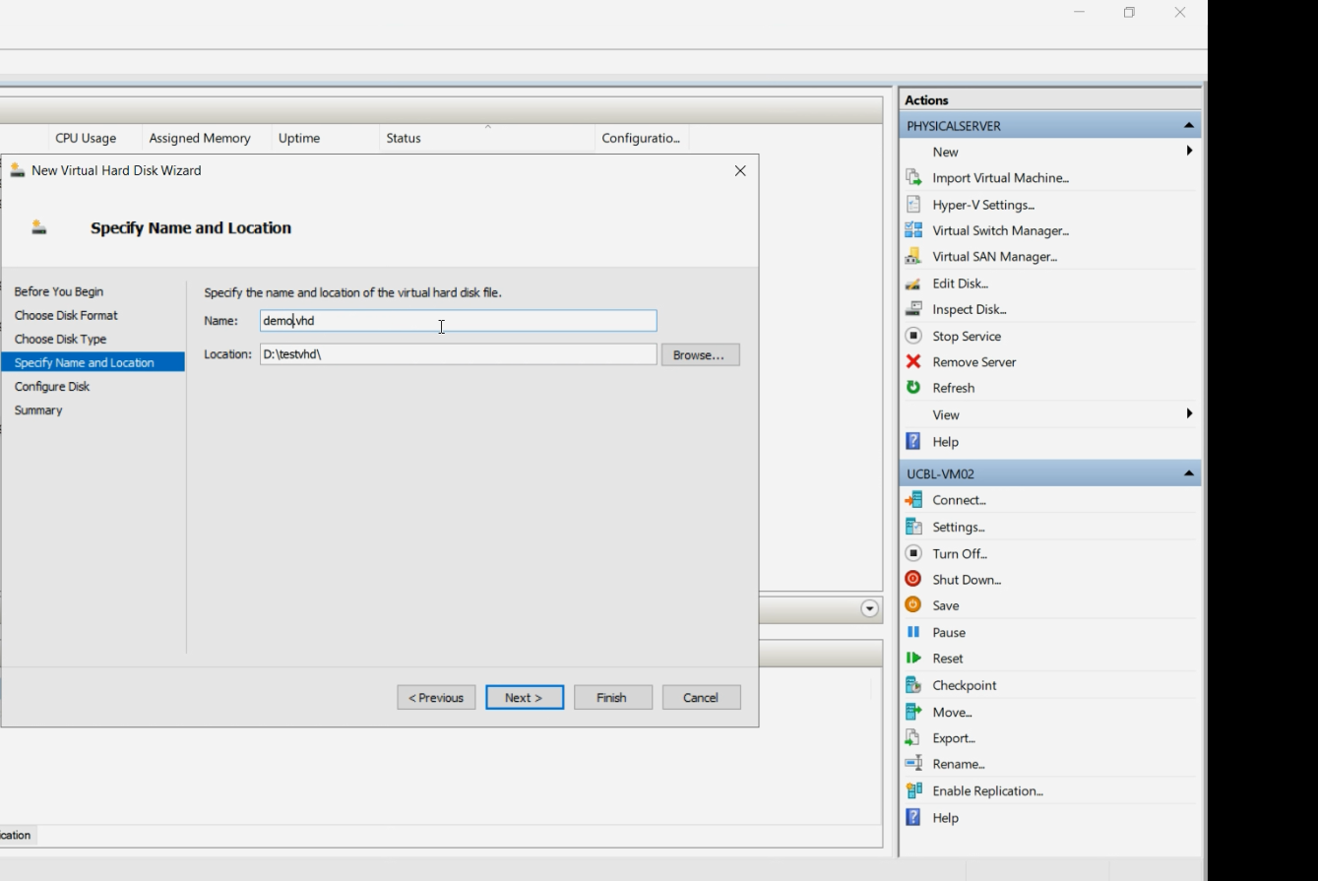Open Hyper-V Settings icon
The image size is (1318, 881).
(x=913, y=205)
